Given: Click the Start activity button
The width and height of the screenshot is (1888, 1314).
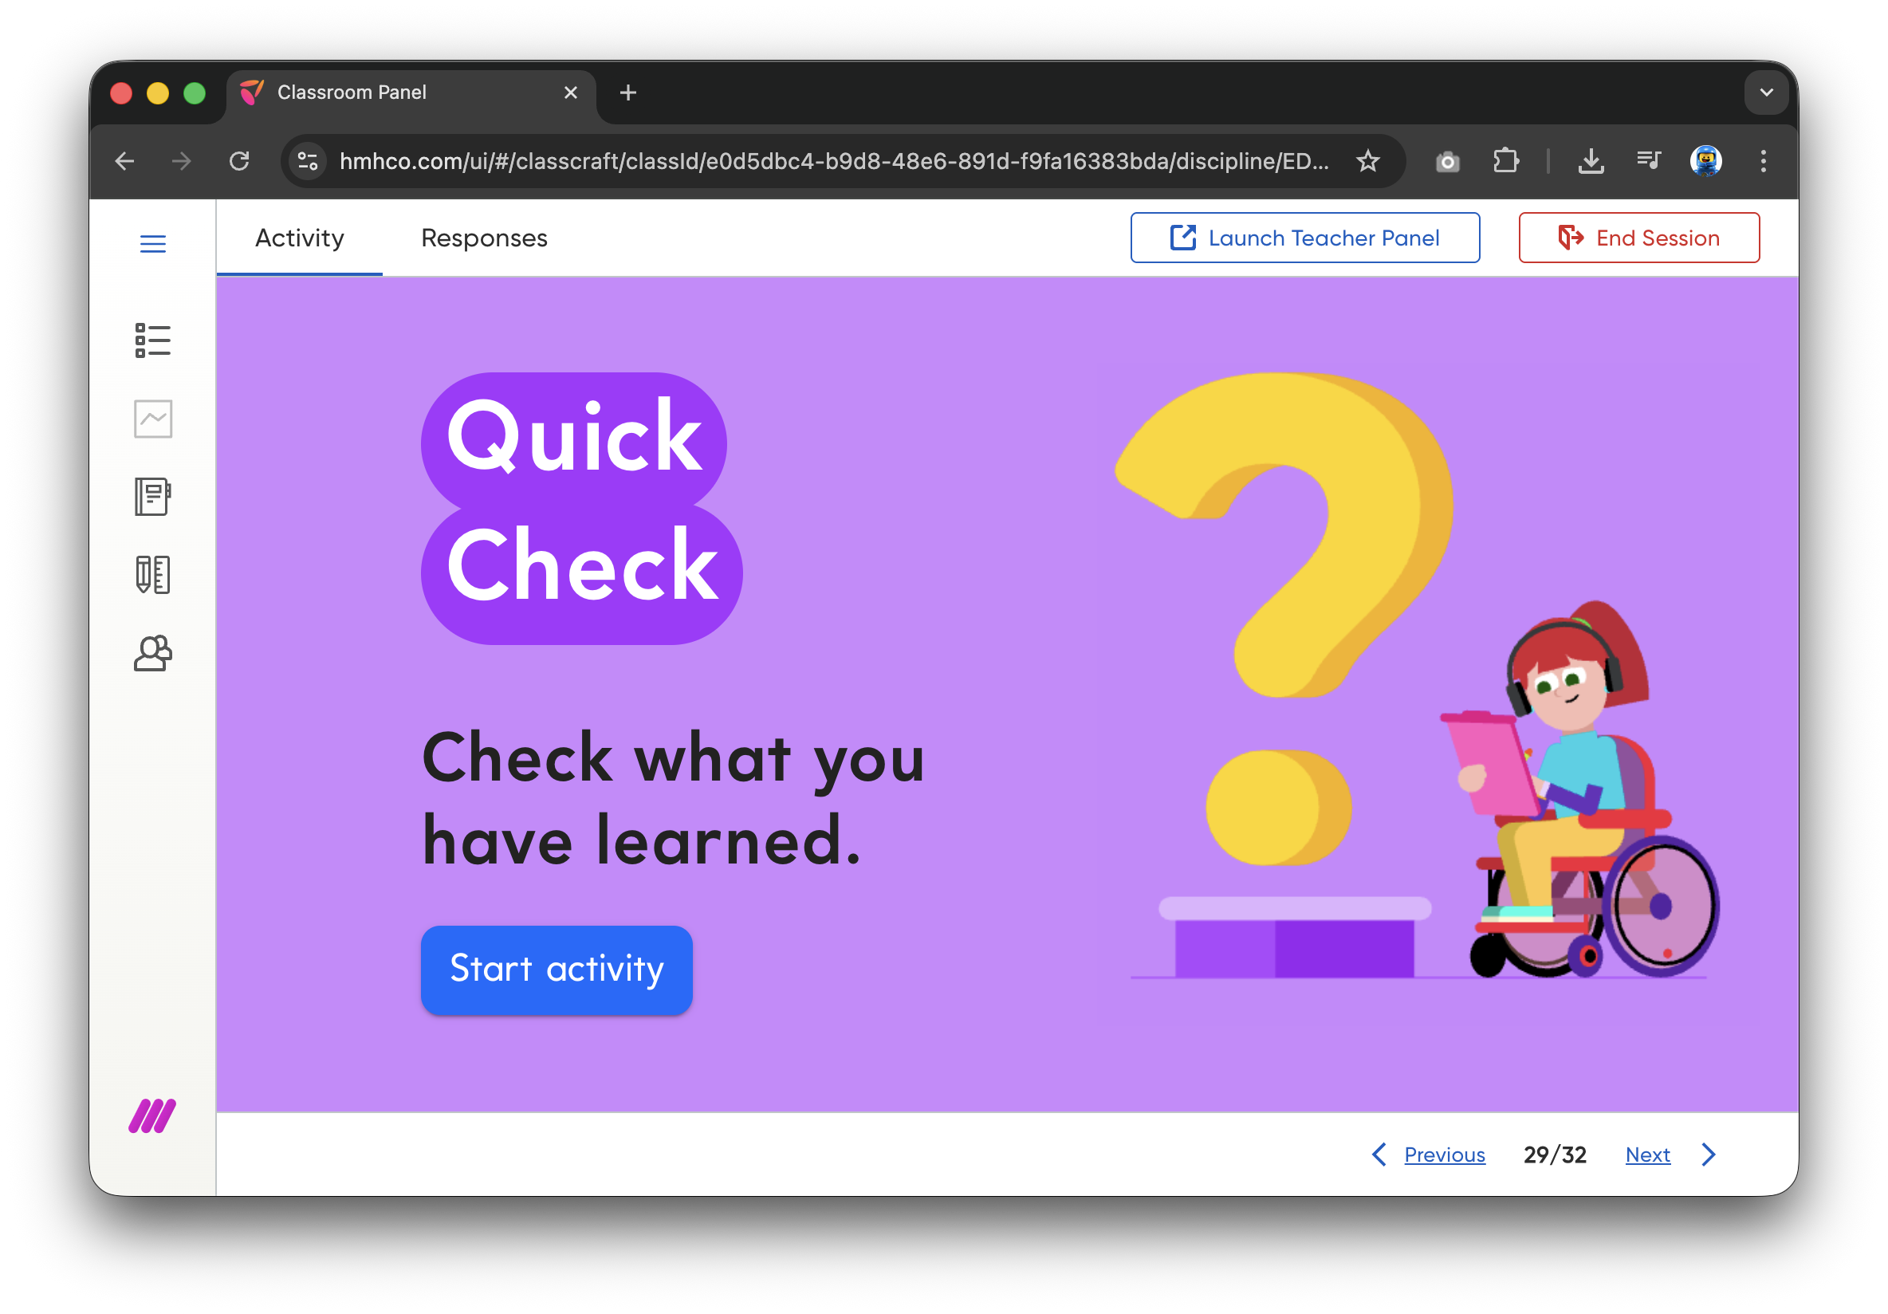Looking at the screenshot, I should (557, 970).
